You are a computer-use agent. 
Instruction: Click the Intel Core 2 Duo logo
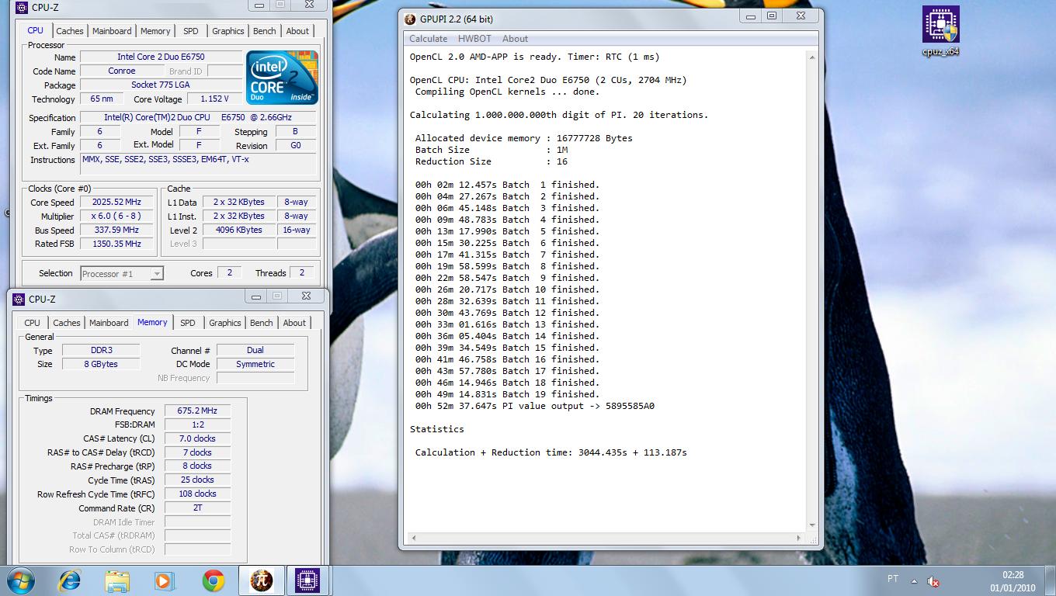[282, 78]
